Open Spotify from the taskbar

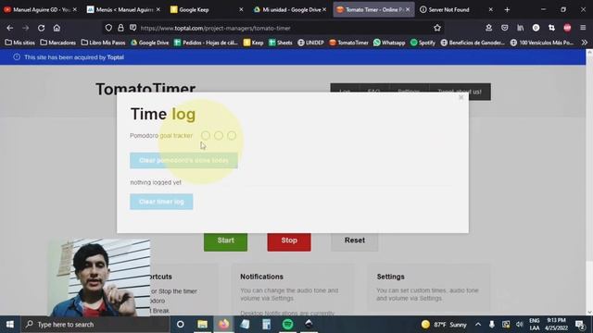pos(288,325)
